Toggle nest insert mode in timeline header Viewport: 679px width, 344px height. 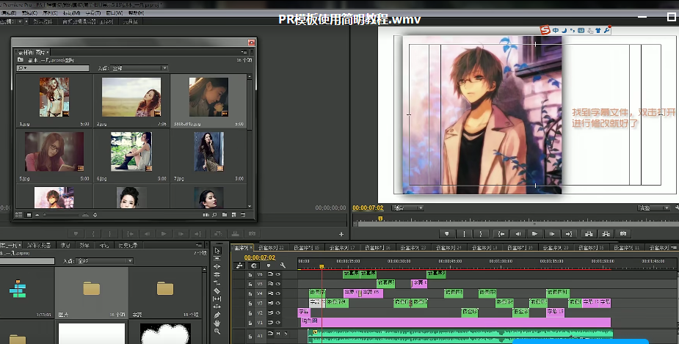coord(239,266)
